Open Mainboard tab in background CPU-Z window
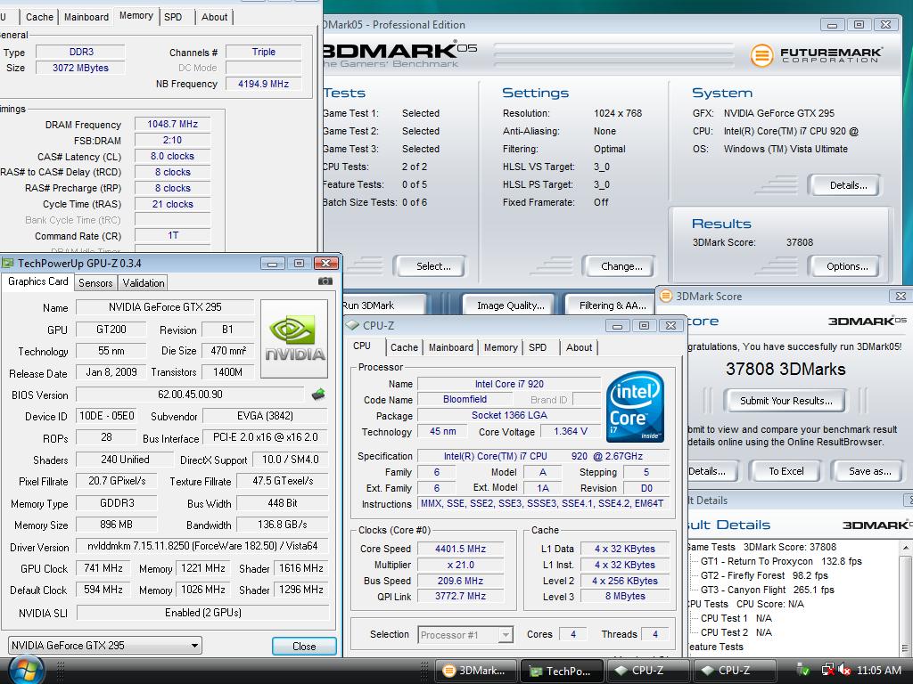 coord(86,17)
